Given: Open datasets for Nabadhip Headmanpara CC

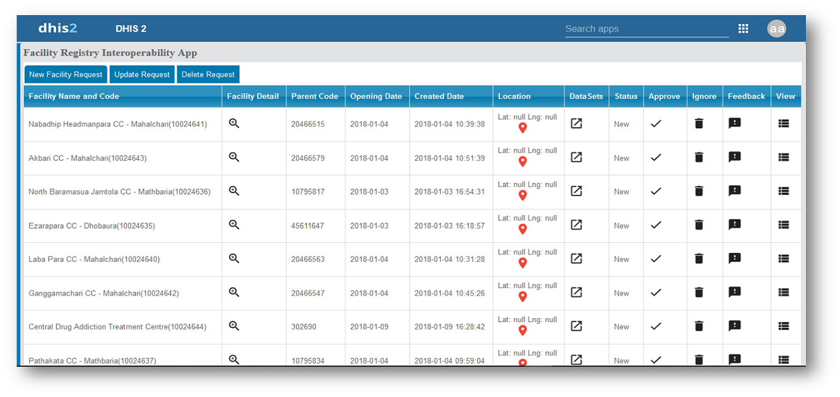Looking at the screenshot, I should point(576,124).
